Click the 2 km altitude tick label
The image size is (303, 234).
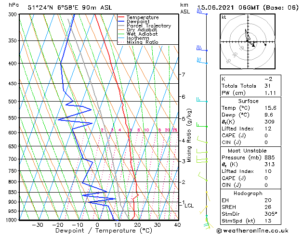point(184,182)
